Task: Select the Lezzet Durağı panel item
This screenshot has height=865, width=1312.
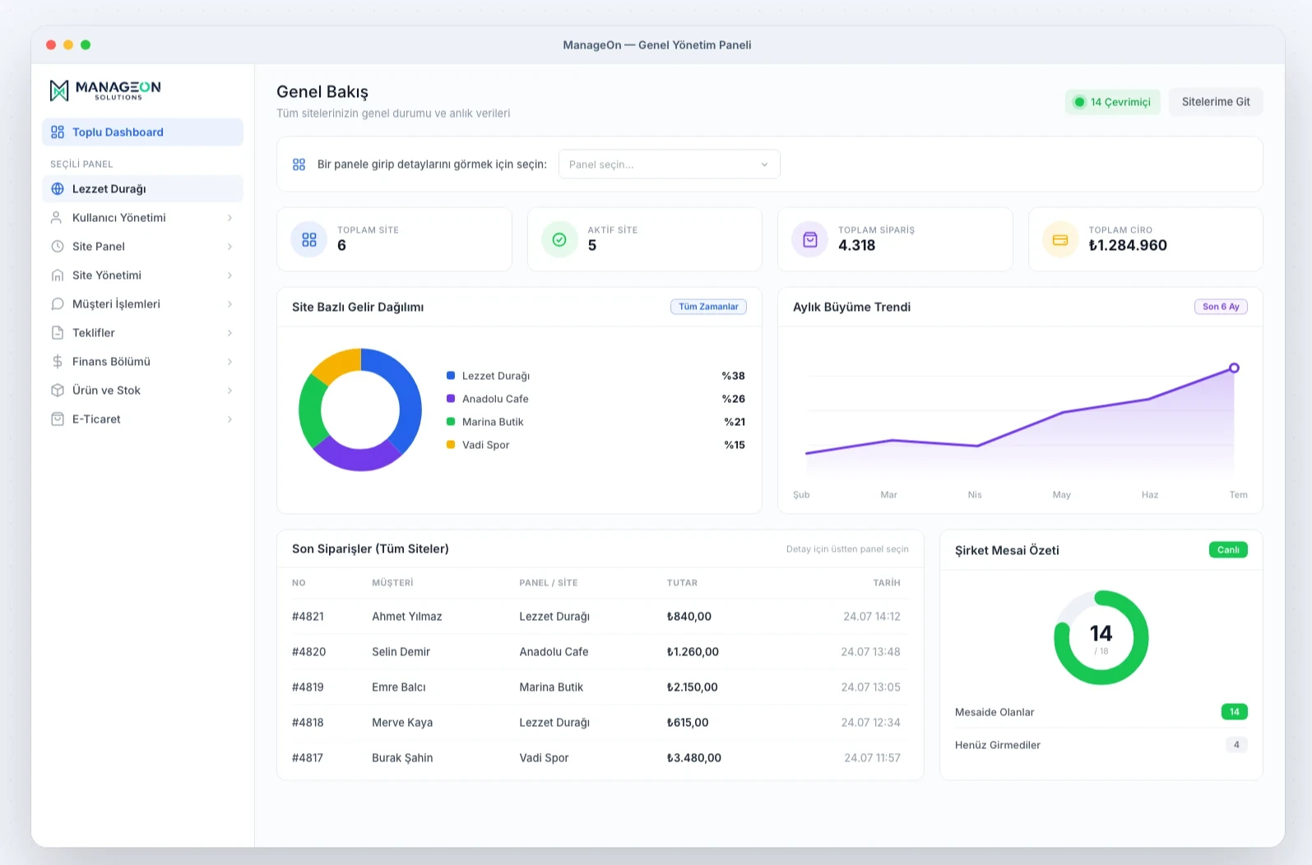Action: 142,188
